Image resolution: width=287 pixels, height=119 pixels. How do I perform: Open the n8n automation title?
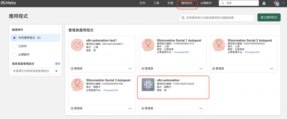click(168, 80)
